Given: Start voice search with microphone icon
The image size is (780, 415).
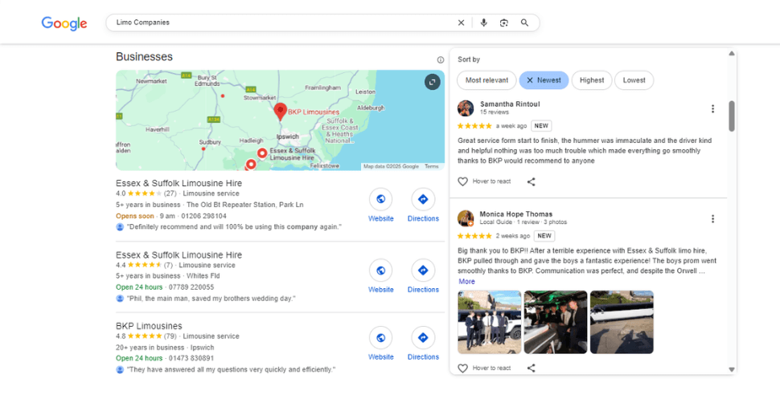Looking at the screenshot, I should pos(483,22).
